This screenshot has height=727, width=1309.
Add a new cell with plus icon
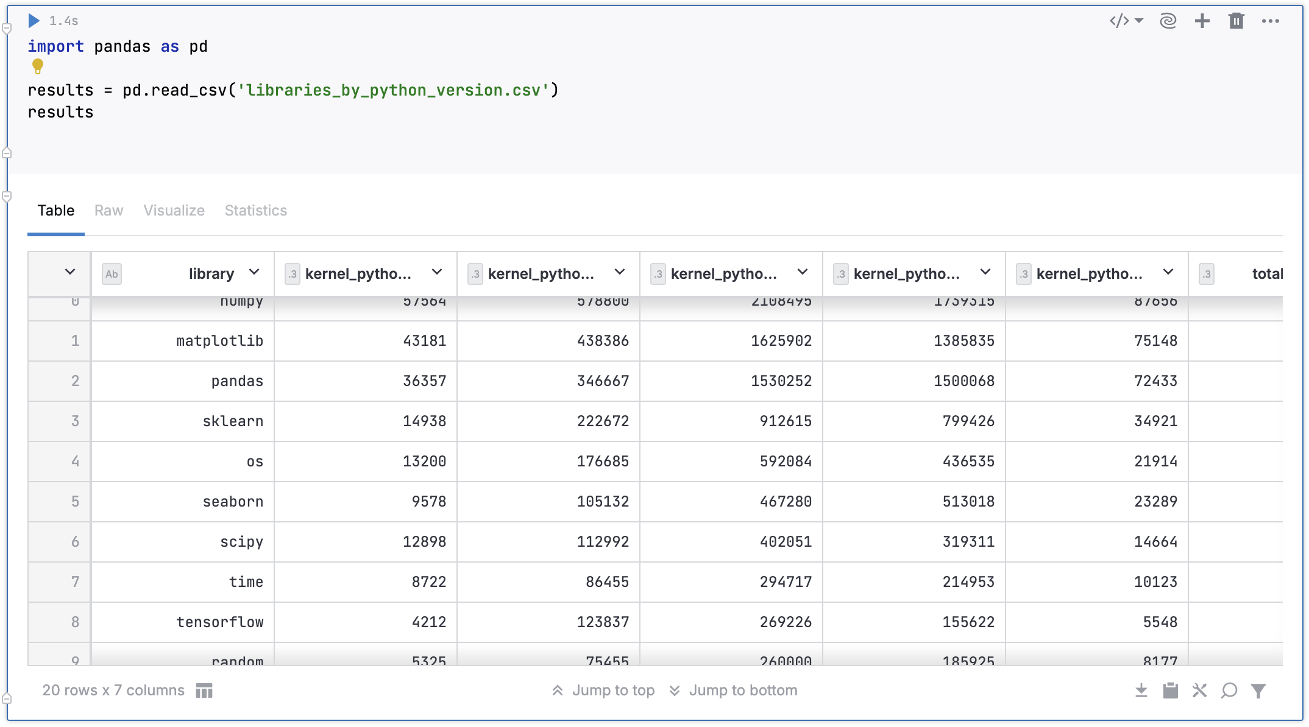[1202, 21]
